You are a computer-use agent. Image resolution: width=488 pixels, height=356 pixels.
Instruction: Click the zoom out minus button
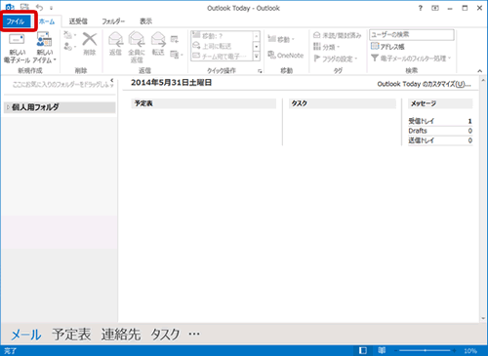(x=395, y=350)
